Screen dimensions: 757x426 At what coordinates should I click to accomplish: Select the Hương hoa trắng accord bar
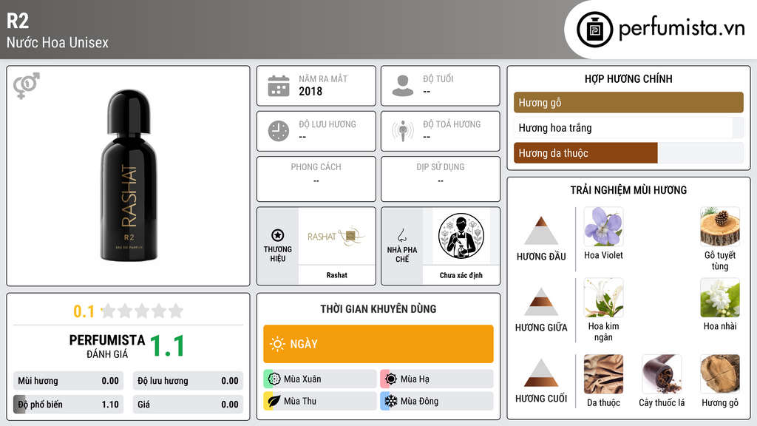(628, 128)
